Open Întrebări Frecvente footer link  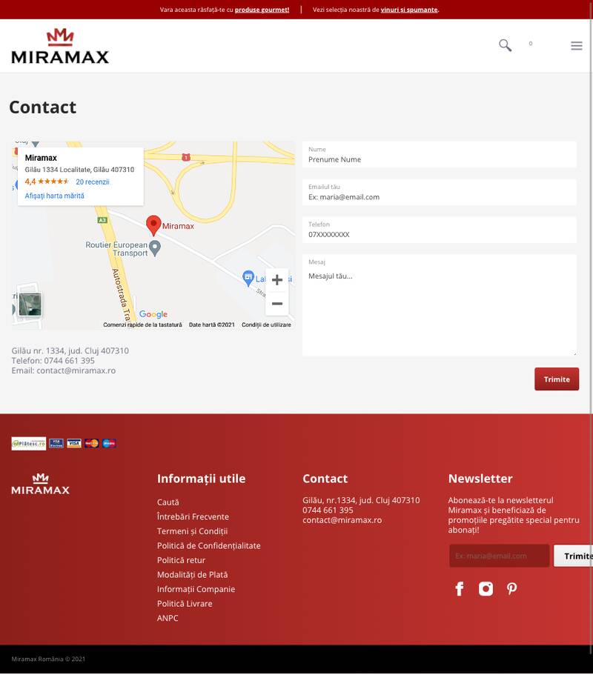tap(193, 516)
